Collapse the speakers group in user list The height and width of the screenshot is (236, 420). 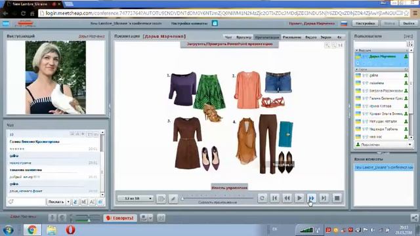[x=357, y=50]
